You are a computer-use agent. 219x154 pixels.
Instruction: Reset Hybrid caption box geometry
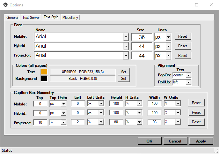tap(196, 112)
